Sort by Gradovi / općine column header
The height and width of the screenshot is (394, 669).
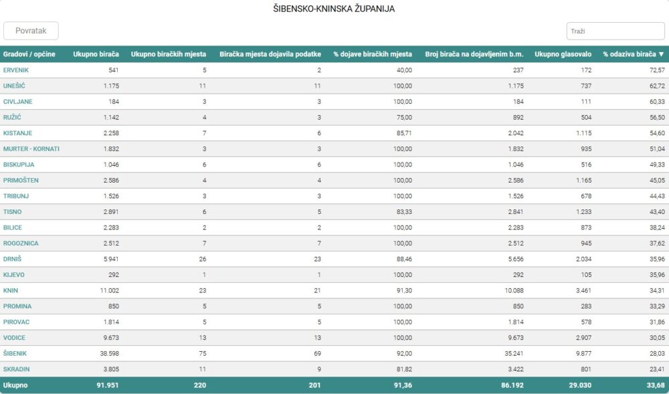[x=29, y=54]
